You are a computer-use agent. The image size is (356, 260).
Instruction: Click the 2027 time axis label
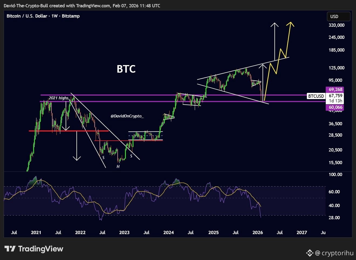pos(302,232)
